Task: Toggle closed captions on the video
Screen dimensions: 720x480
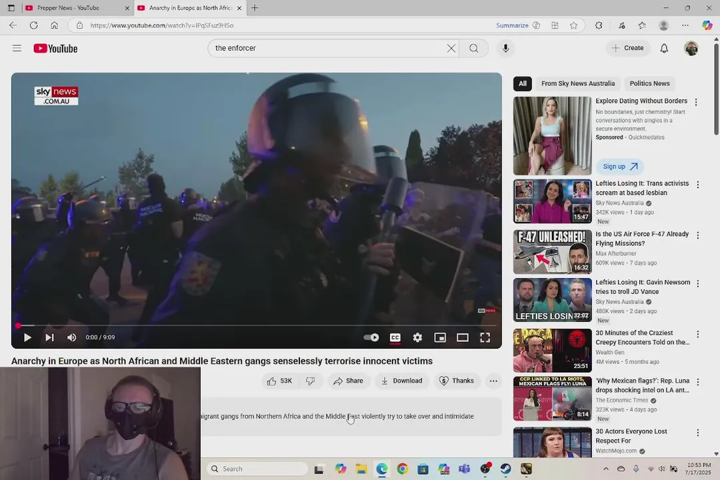Action: 395,337
